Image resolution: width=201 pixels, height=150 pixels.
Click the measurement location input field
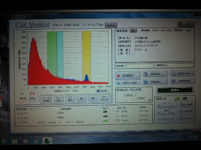click(x=140, y=66)
